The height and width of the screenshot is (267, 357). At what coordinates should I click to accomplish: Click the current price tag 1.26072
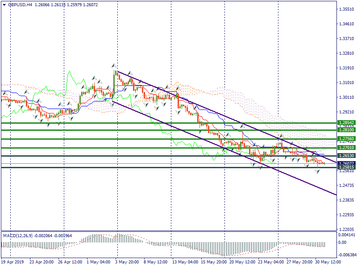[x=346, y=163]
